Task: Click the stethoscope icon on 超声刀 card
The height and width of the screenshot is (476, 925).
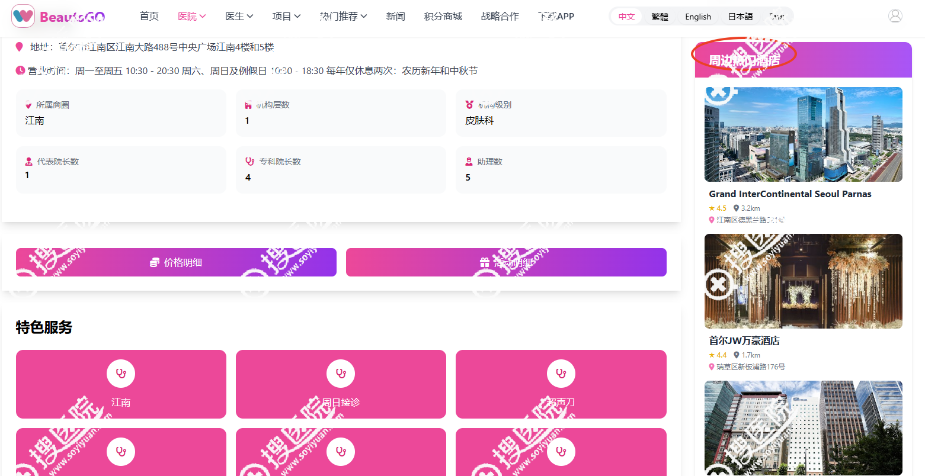Action: (561, 374)
